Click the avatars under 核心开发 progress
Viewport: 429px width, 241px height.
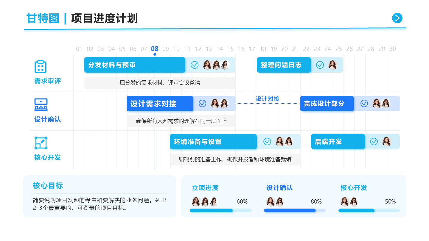349,202
